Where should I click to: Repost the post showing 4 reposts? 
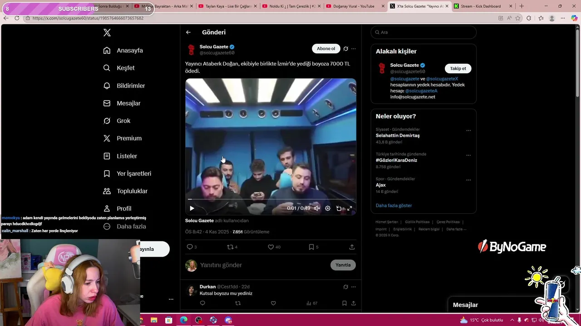coord(232,247)
